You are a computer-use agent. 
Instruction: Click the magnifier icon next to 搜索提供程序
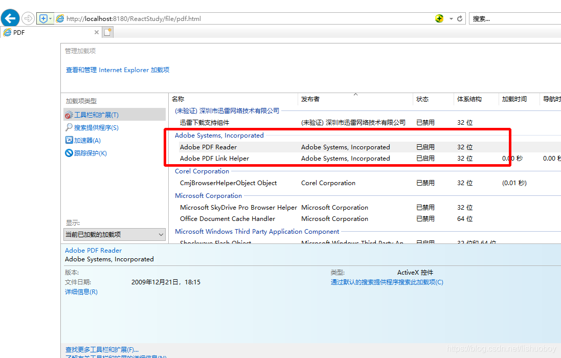69,127
